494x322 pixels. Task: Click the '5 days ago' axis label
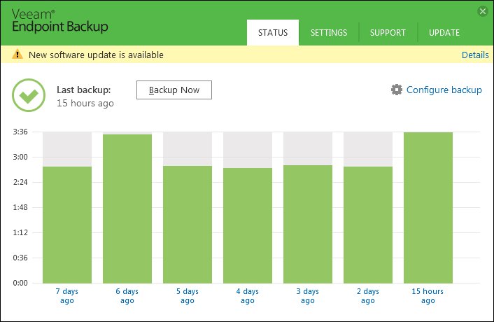188,296
